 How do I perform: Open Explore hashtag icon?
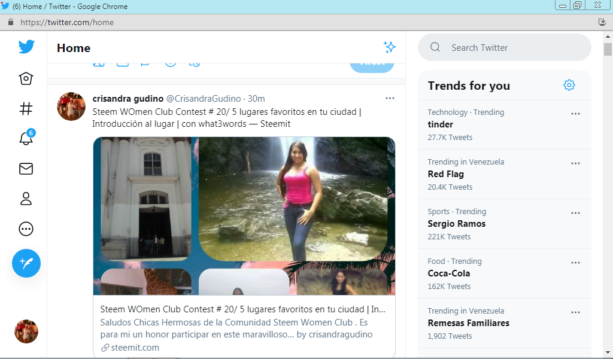point(26,109)
